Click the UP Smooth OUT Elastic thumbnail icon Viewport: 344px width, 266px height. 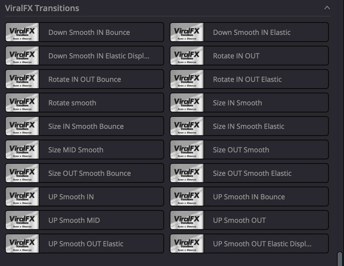pyautogui.click(x=22, y=243)
